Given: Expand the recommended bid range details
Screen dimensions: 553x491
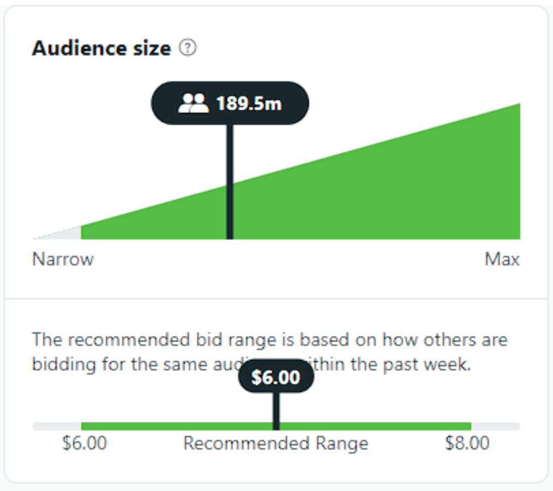Looking at the screenshot, I should click(x=273, y=352).
